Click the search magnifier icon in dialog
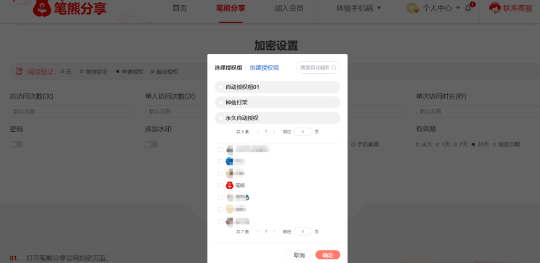 pyautogui.click(x=334, y=67)
